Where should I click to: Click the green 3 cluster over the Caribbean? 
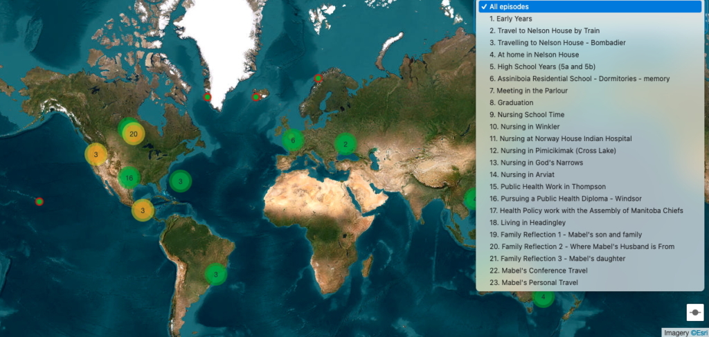[x=180, y=182]
